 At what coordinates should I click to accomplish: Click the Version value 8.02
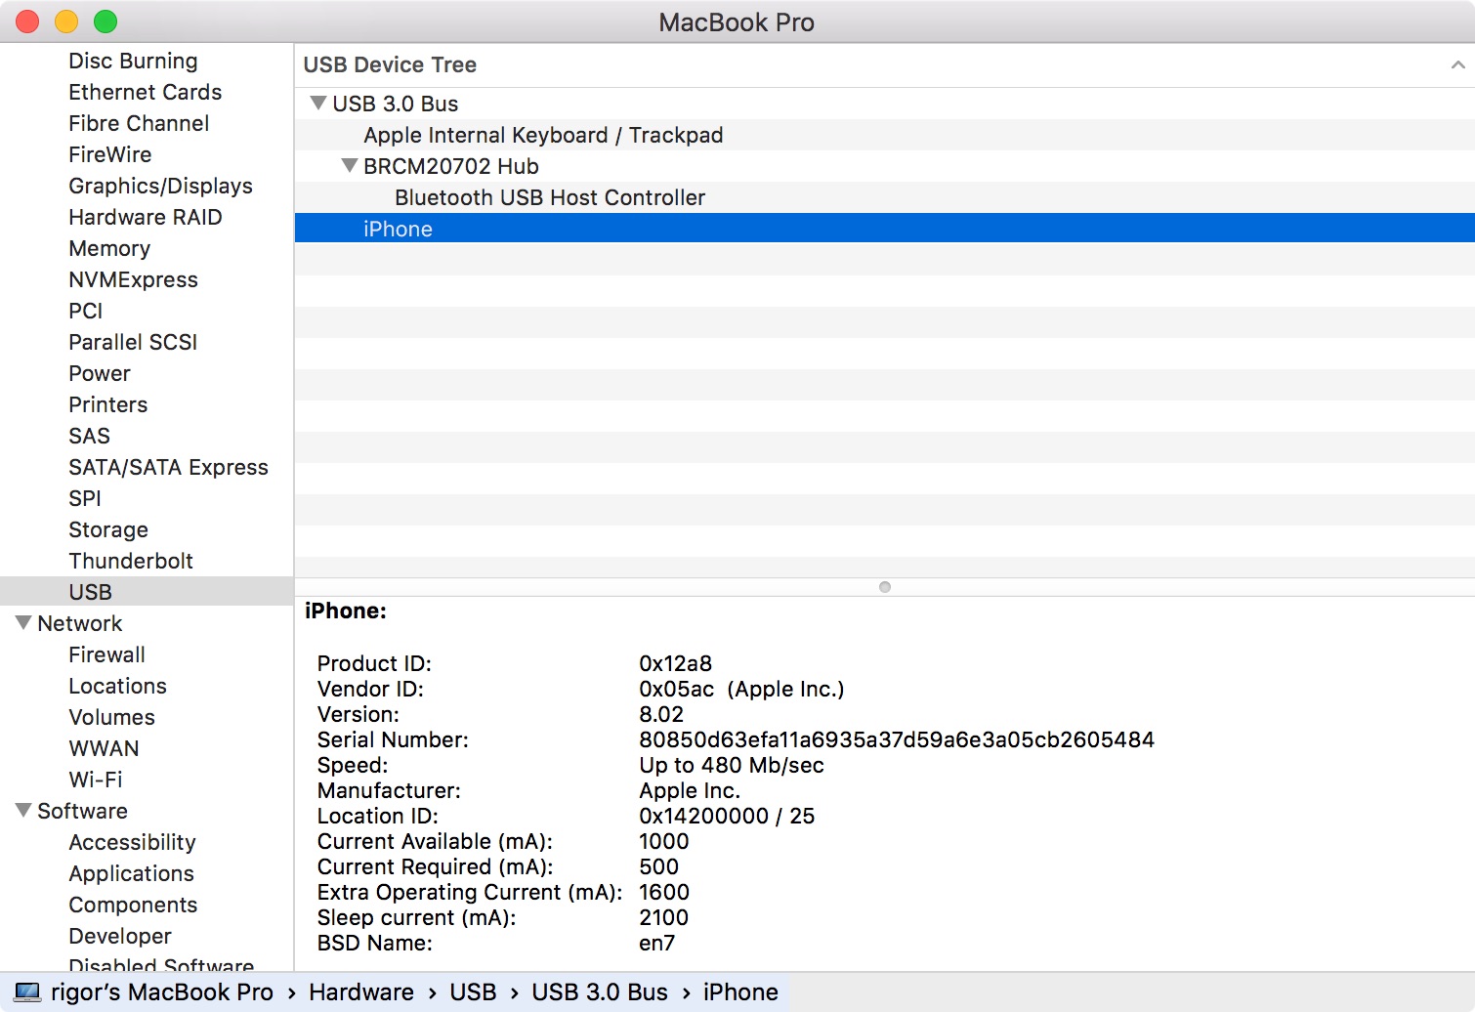(x=661, y=714)
